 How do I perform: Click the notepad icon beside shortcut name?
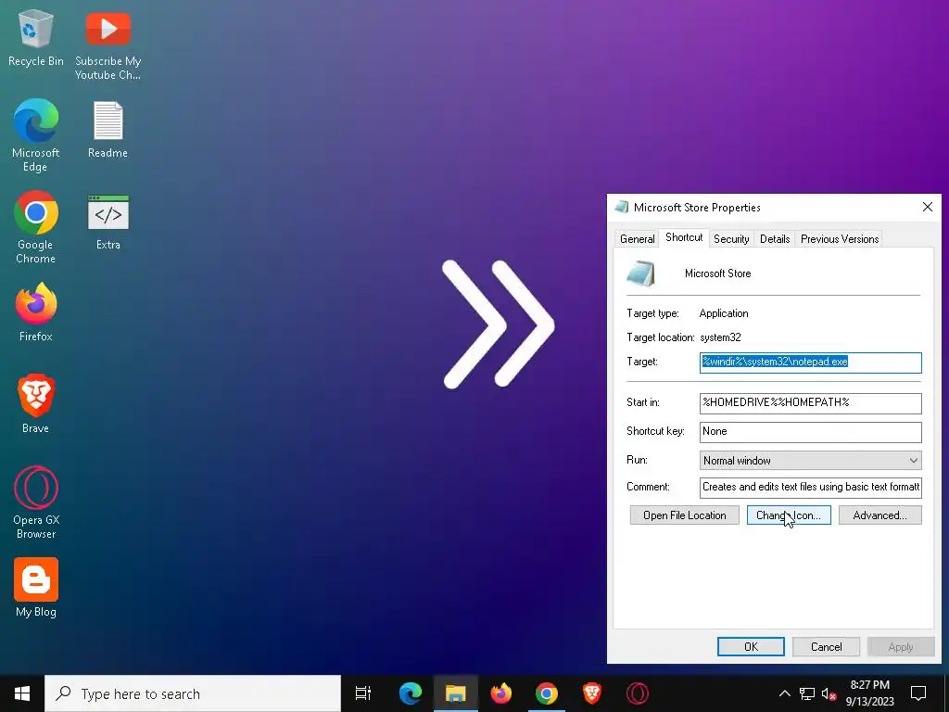640,273
